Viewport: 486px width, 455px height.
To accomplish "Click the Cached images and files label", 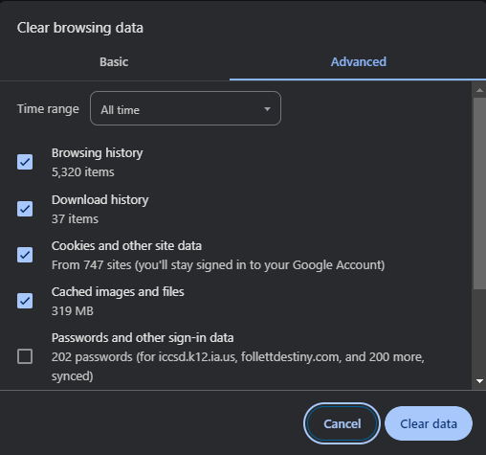I will coord(118,292).
